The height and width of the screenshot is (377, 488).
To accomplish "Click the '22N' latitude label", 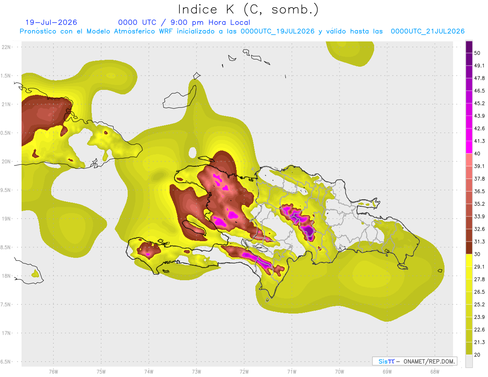I will (x=7, y=47).
